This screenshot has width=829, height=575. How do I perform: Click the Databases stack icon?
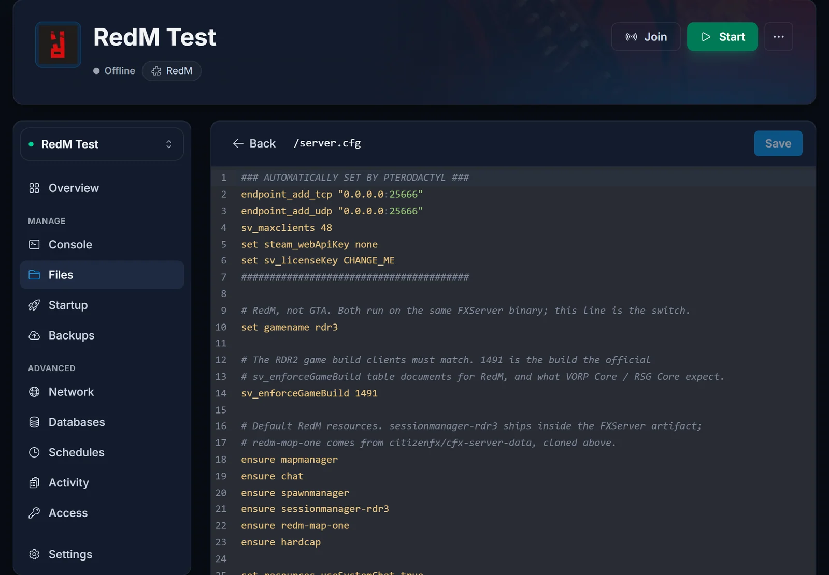34,422
